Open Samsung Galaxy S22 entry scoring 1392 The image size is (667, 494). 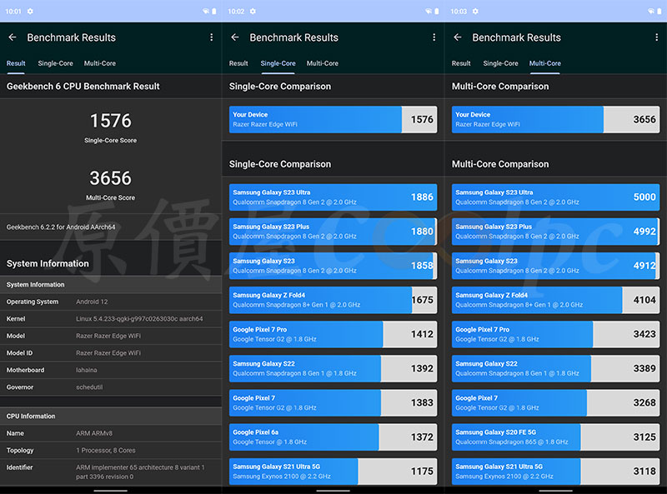click(333, 368)
